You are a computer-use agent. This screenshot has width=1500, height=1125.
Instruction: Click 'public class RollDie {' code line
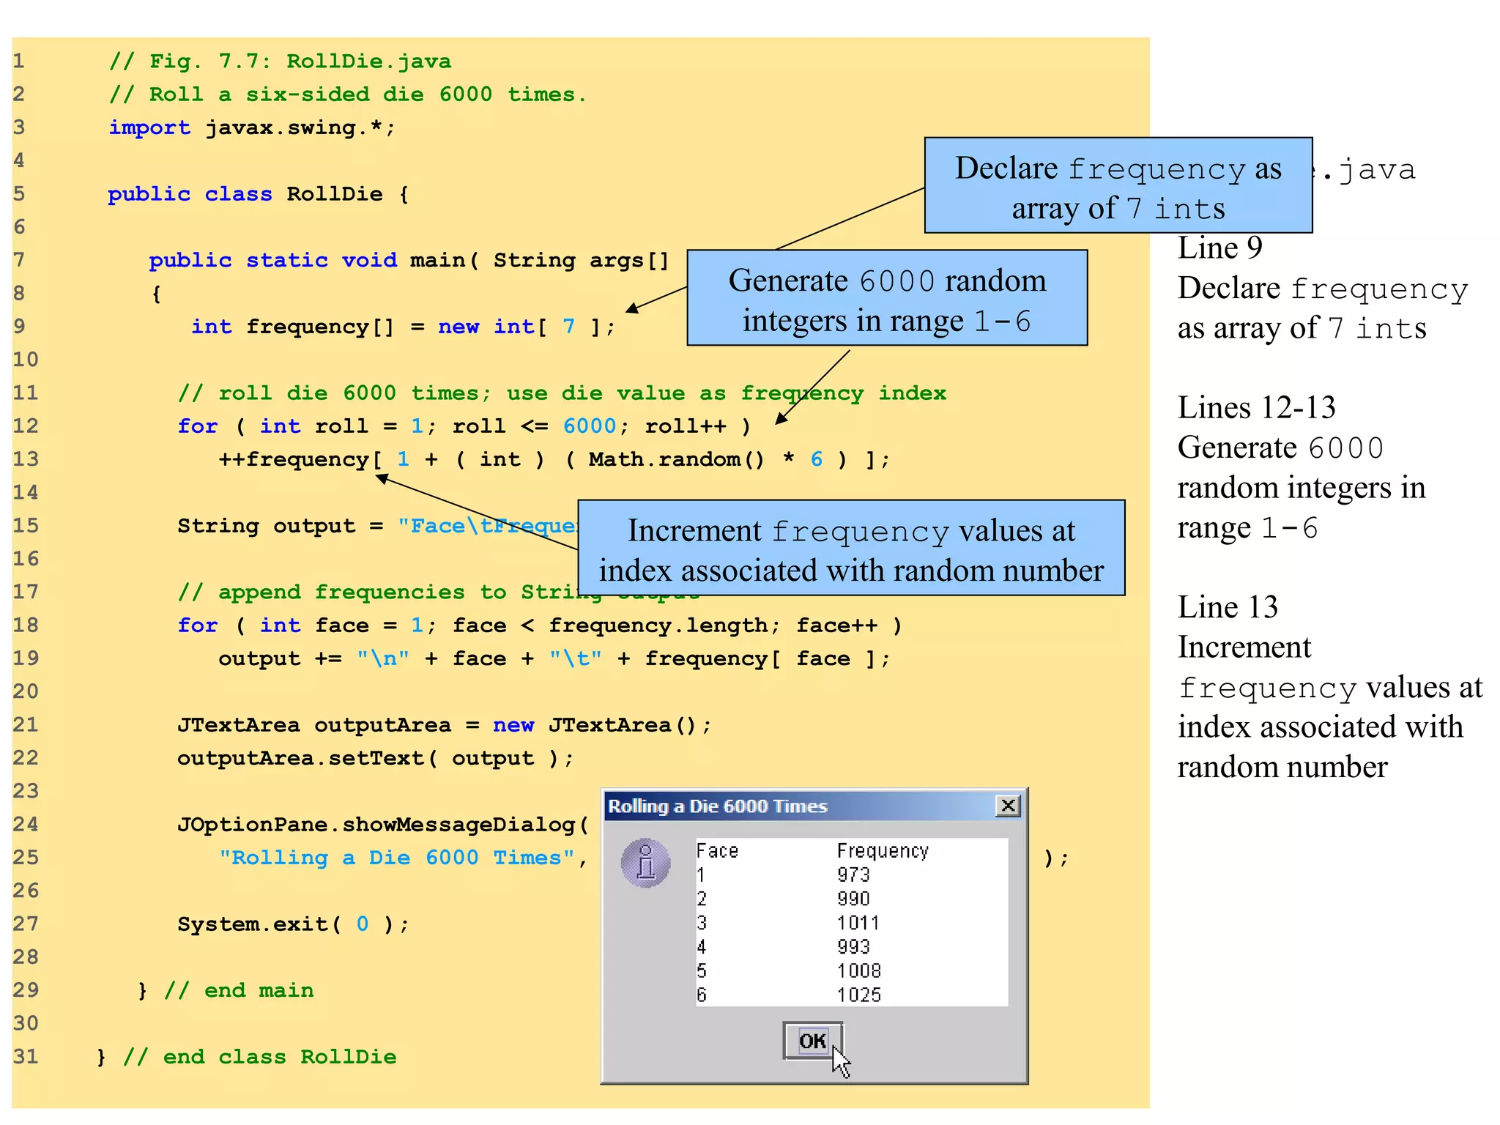pyautogui.click(x=258, y=194)
